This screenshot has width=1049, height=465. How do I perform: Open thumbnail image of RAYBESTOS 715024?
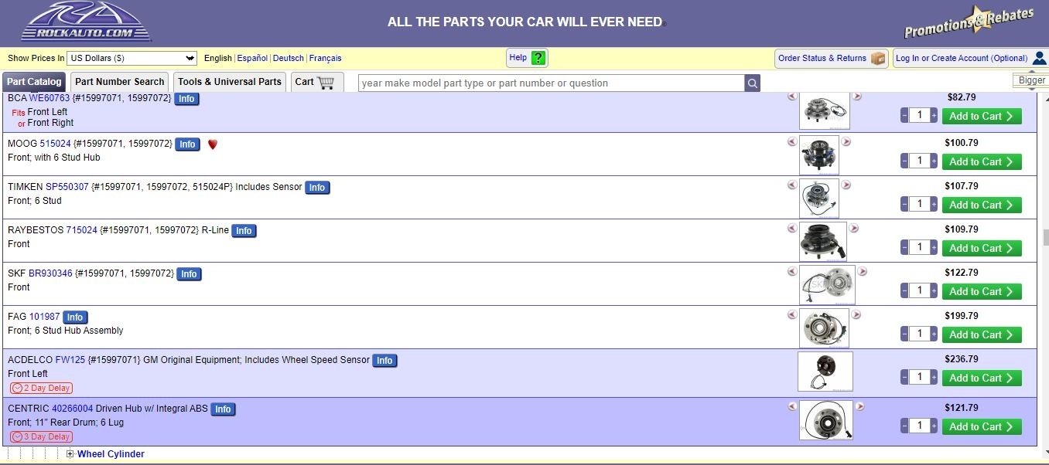tap(823, 242)
